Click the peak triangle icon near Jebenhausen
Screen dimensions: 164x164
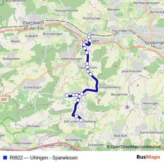coord(145,68)
